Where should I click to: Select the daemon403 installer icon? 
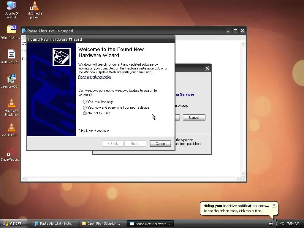tap(11, 81)
